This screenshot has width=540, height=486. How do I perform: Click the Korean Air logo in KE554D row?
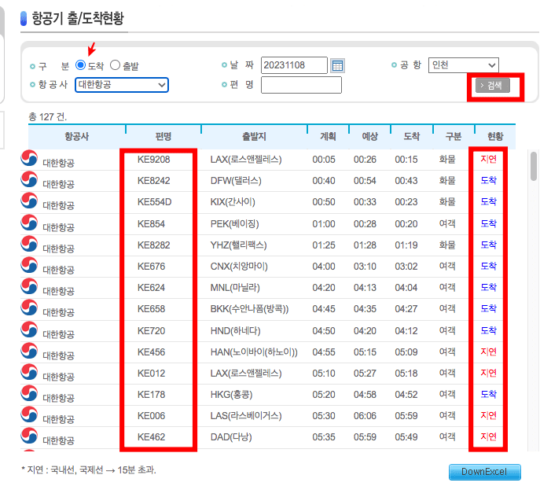click(x=29, y=201)
